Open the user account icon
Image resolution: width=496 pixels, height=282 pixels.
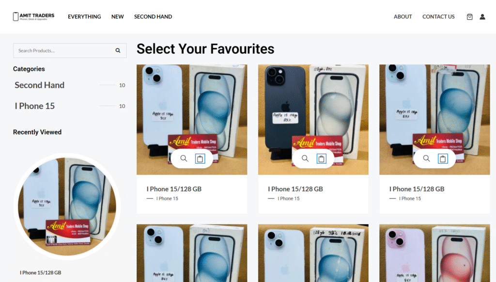pyautogui.click(x=482, y=17)
